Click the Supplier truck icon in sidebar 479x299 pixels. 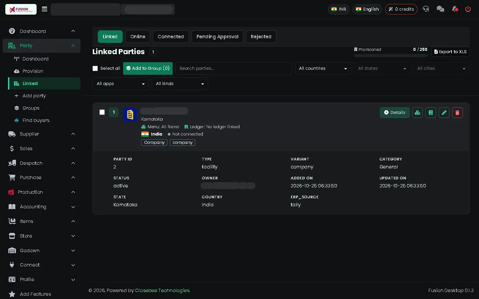click(12, 134)
